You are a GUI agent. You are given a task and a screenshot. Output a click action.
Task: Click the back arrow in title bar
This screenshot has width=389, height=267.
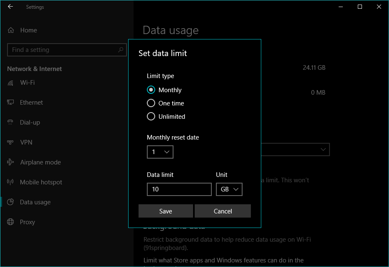[x=10, y=7]
